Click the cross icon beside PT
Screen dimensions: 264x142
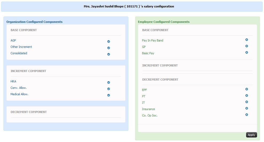tap(247, 95)
